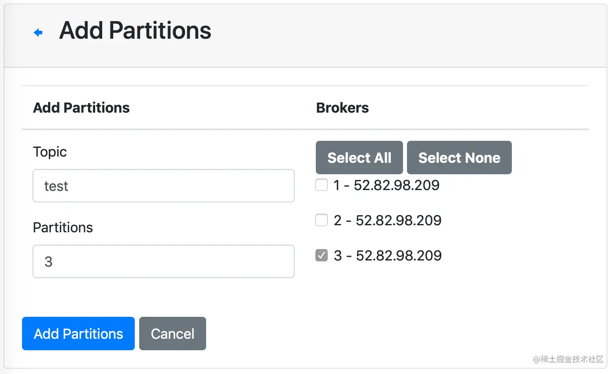Click the "1 - 52.82.98.209" broker label
The height and width of the screenshot is (374, 614).
click(x=386, y=185)
